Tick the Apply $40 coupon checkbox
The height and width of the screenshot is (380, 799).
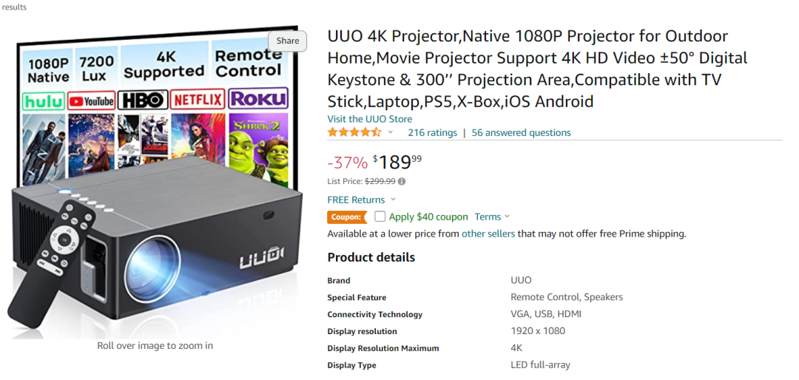[x=380, y=217]
